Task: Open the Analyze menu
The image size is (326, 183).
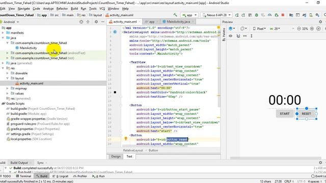Action: 48,9
